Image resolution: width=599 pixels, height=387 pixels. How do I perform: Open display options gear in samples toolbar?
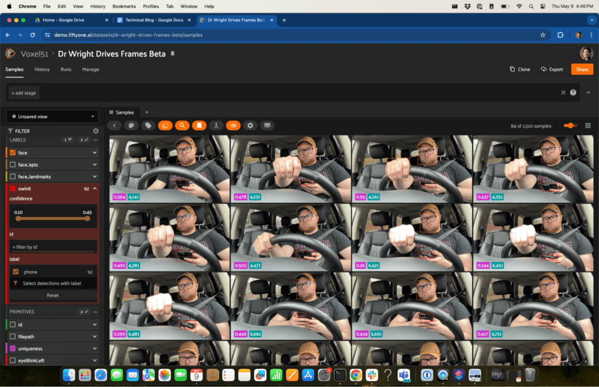(x=250, y=126)
